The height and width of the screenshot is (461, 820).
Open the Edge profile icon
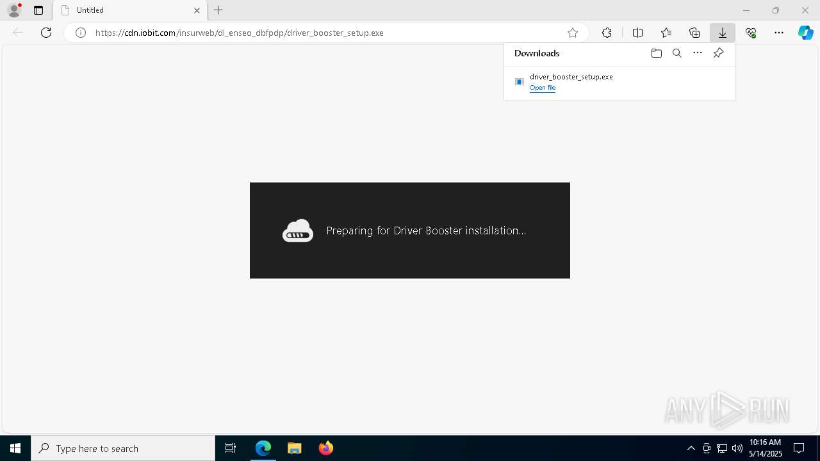click(x=14, y=10)
